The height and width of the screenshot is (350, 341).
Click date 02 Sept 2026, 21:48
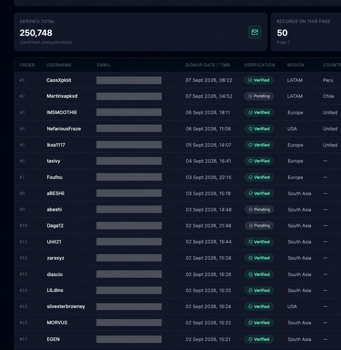click(x=208, y=226)
